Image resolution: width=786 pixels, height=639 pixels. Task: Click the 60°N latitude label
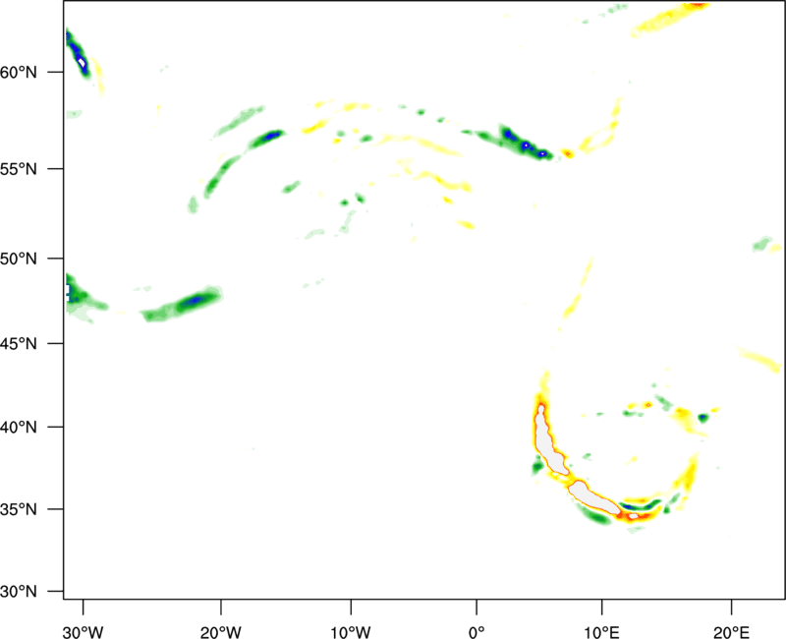coord(19,72)
